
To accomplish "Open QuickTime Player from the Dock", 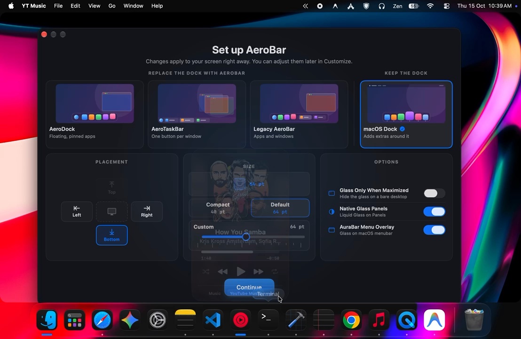I will [407, 320].
